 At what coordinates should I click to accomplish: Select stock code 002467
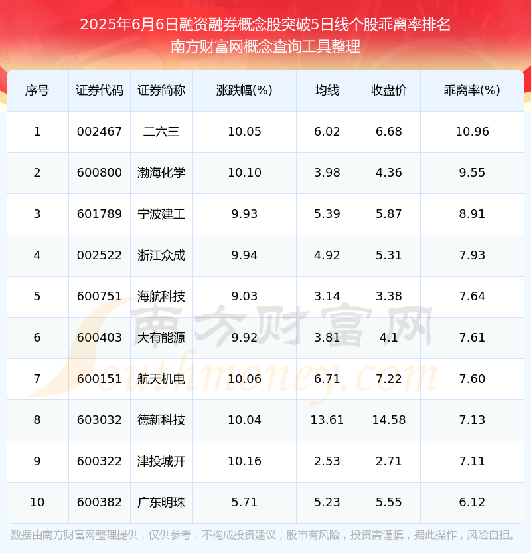[x=100, y=132]
